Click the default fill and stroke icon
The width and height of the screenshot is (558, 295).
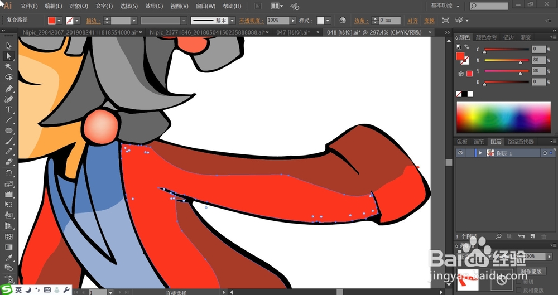pos(458,47)
